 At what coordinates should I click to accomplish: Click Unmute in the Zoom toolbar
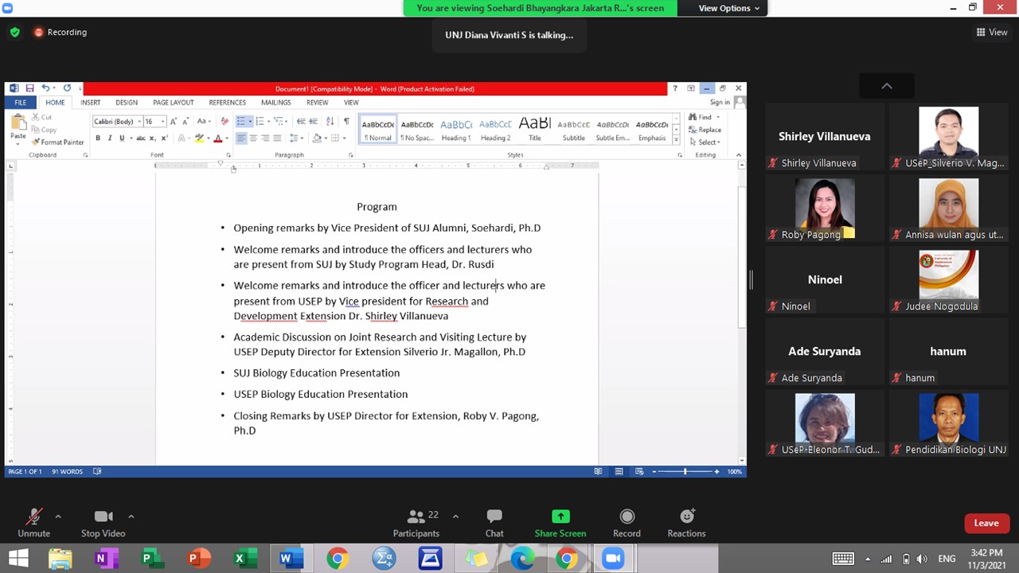[x=33, y=523]
